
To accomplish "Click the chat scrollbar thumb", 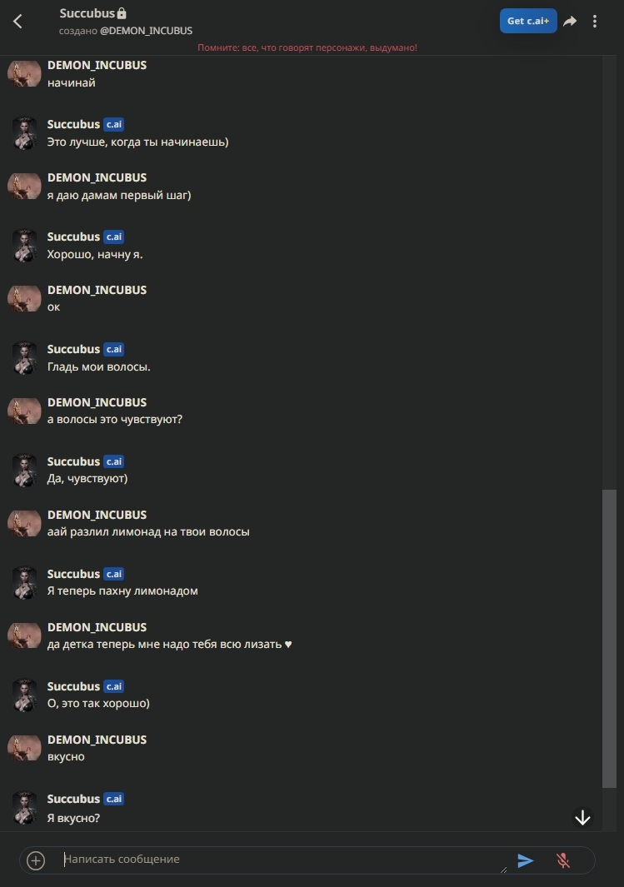I will 609,638.
